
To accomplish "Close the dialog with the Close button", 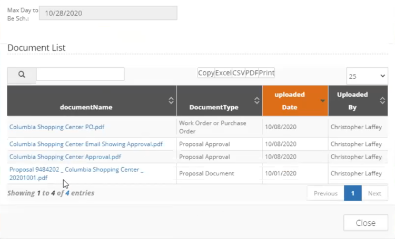I will 366,223.
